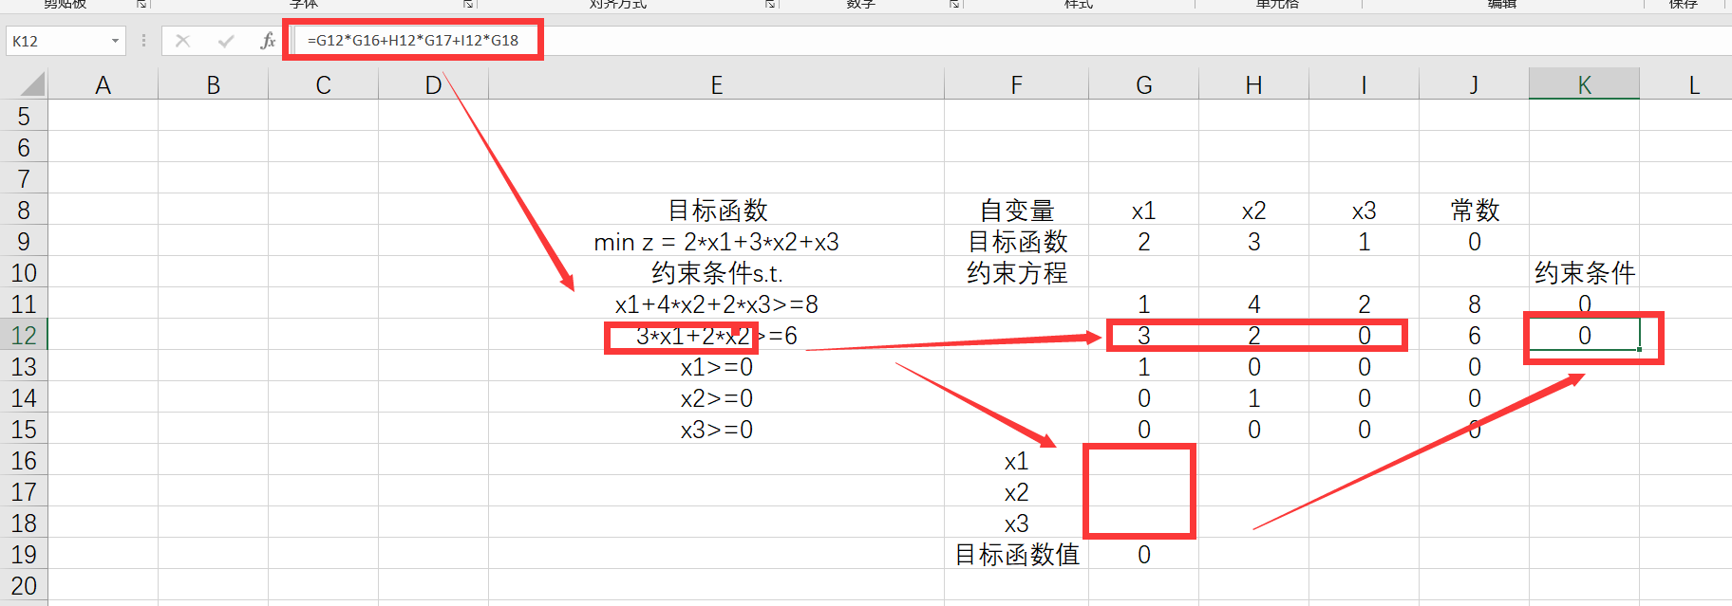The image size is (1732, 606).
Task: Click cell H9 containing 3
Action: click(x=1254, y=242)
